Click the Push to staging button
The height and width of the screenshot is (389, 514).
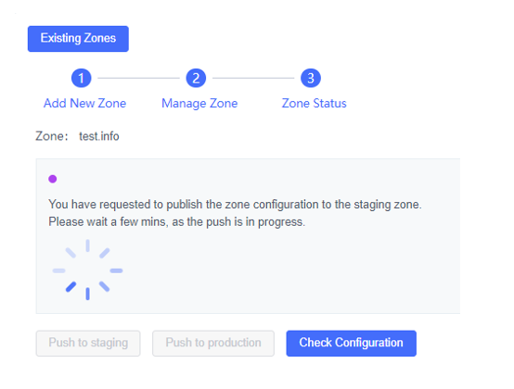88,344
